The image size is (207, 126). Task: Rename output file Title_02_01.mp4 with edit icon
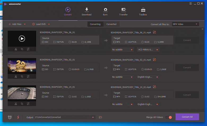click(154, 59)
